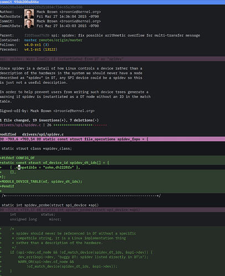
Task: Place cursor on the .compatible = "rohm,dh2228fv" line
Action: coord(112,167)
